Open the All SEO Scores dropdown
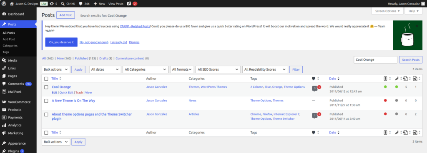The width and height of the screenshot is (427, 153). coord(218,69)
